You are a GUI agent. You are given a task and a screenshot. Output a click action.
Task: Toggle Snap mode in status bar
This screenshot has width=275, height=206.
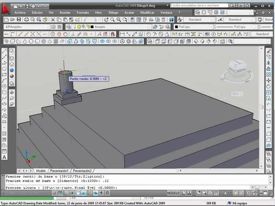tap(54, 193)
